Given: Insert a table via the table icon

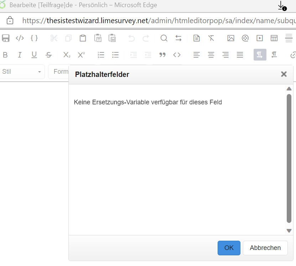Looking at the screenshot, I should tap(274, 38).
